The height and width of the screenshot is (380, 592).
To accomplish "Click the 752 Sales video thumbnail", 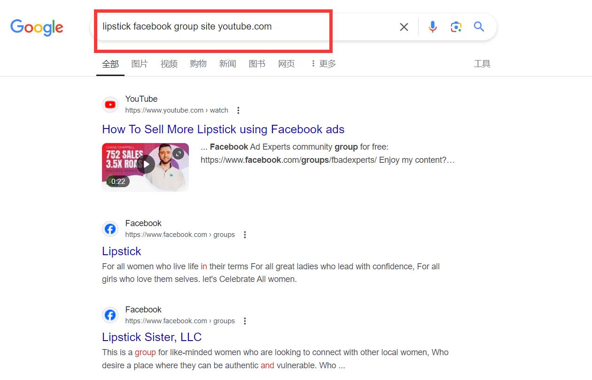I will pyautogui.click(x=145, y=167).
